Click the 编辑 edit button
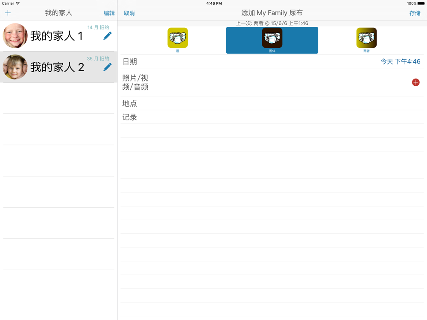Viewport: 427px width, 320px height. (109, 13)
